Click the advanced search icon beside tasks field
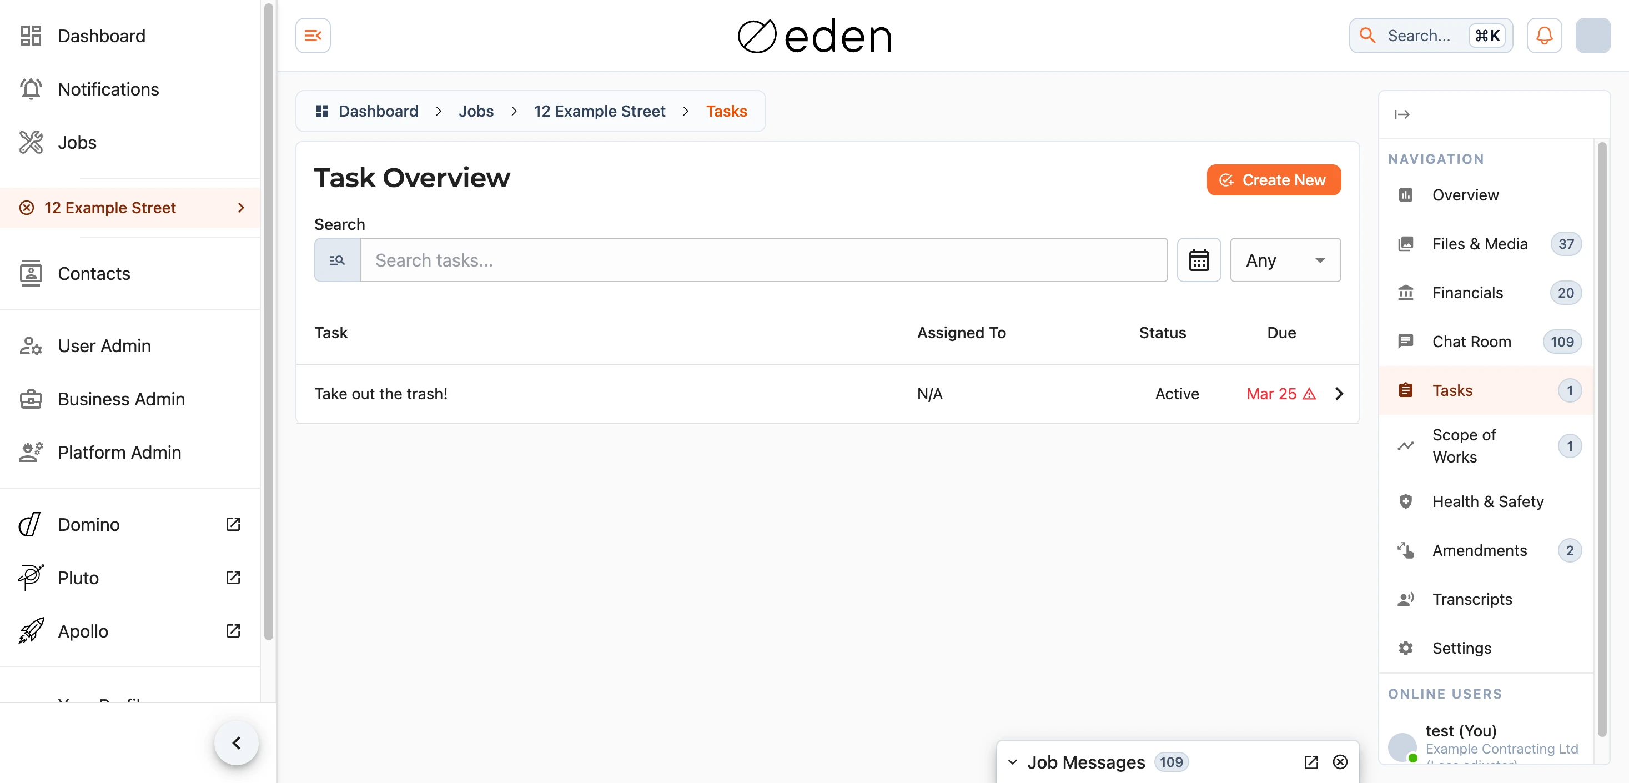The width and height of the screenshot is (1629, 783). 337,260
